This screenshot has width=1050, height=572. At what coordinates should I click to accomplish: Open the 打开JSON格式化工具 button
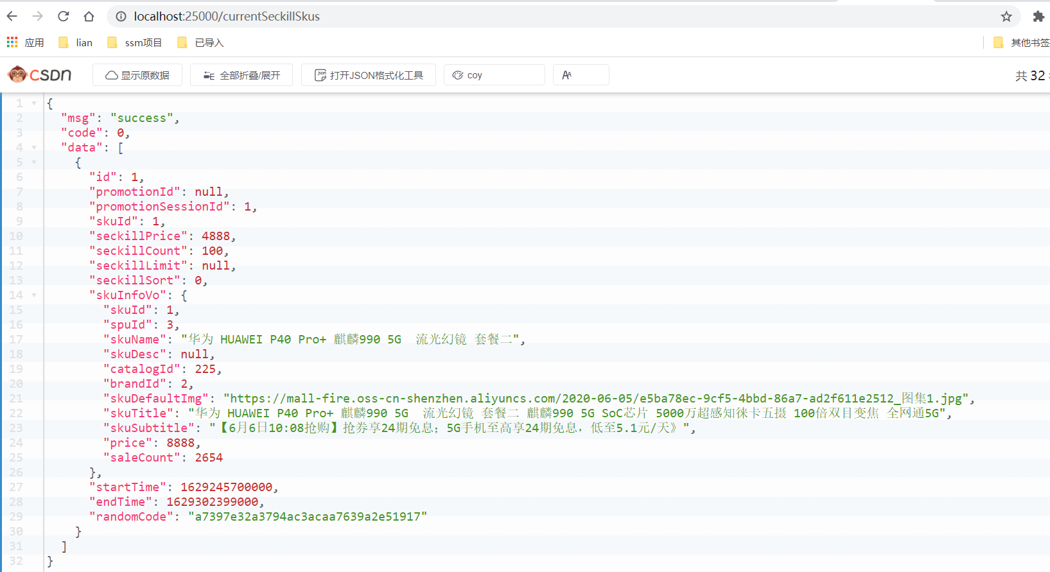point(369,75)
